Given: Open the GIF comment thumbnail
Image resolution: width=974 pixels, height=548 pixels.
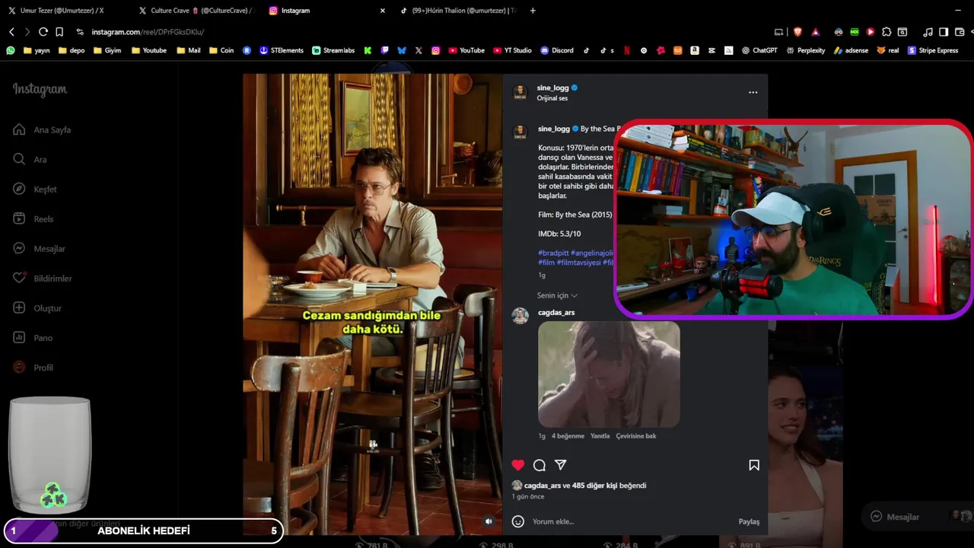Looking at the screenshot, I should pos(609,374).
